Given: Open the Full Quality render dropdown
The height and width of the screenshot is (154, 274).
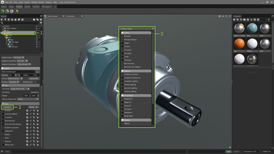Looking at the screenshot, I should (x=74, y=16).
